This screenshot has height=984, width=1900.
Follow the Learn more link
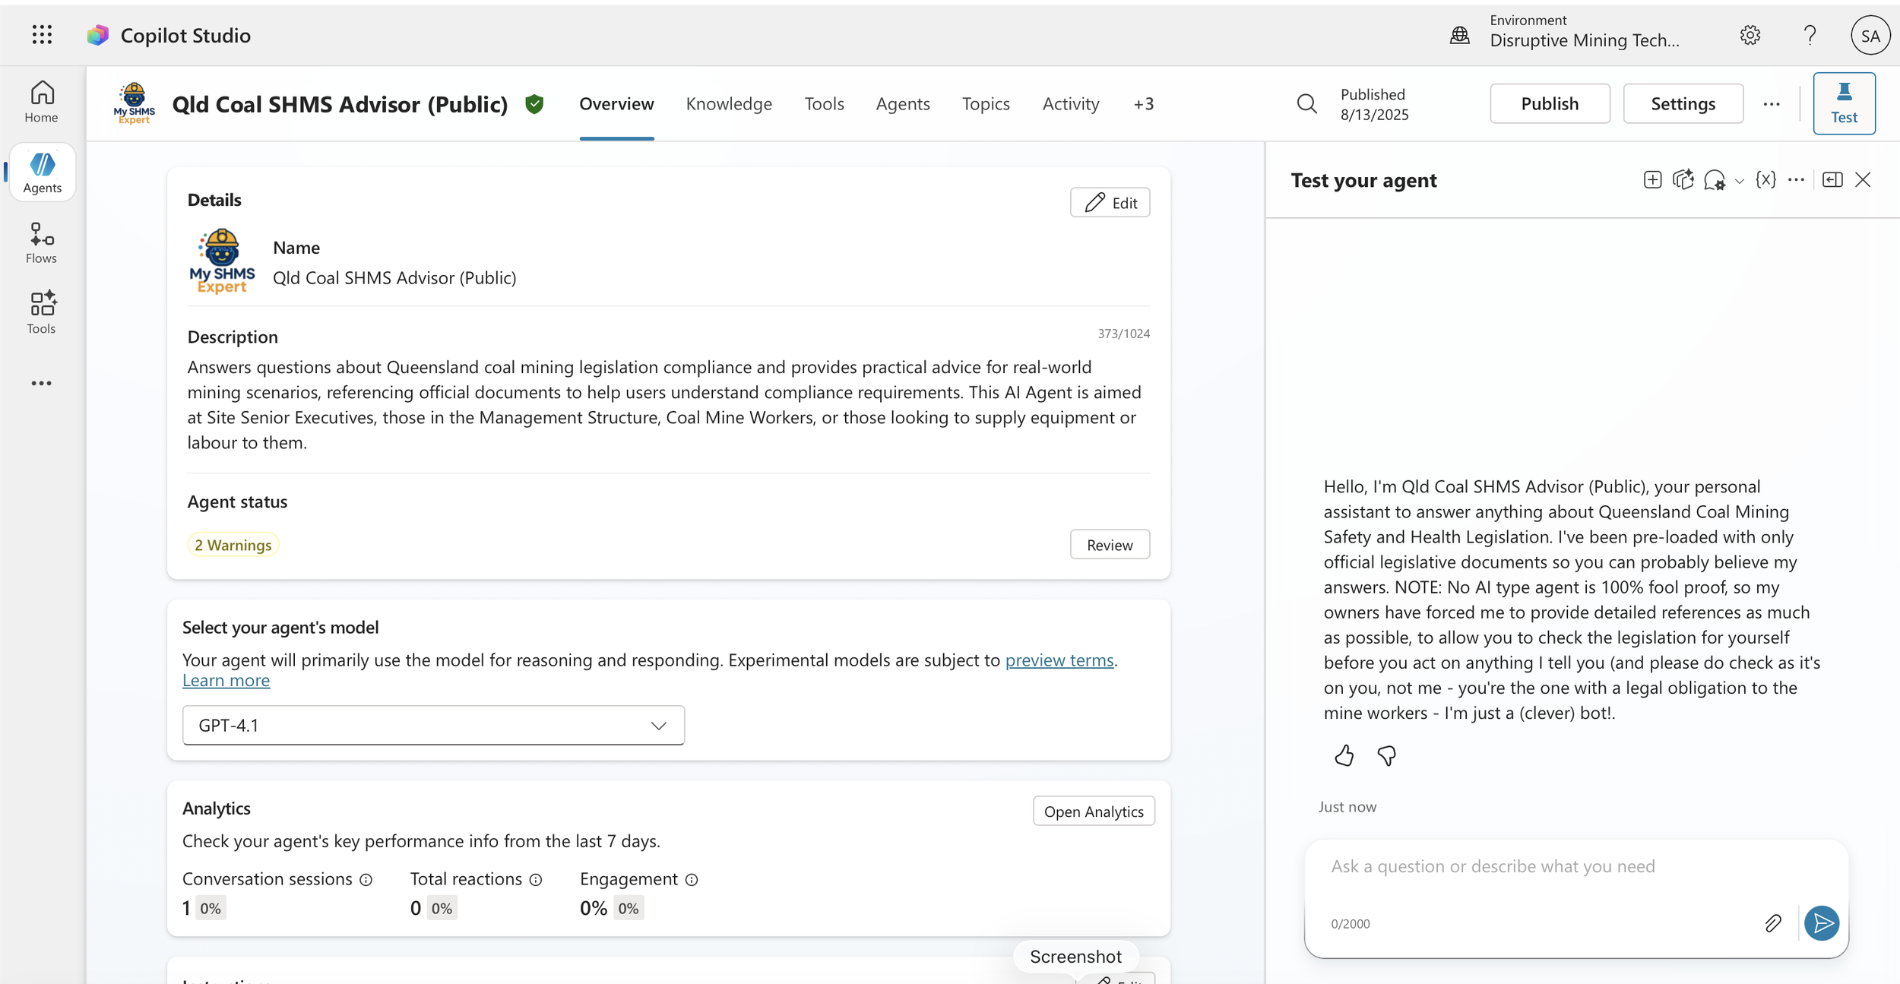point(226,681)
